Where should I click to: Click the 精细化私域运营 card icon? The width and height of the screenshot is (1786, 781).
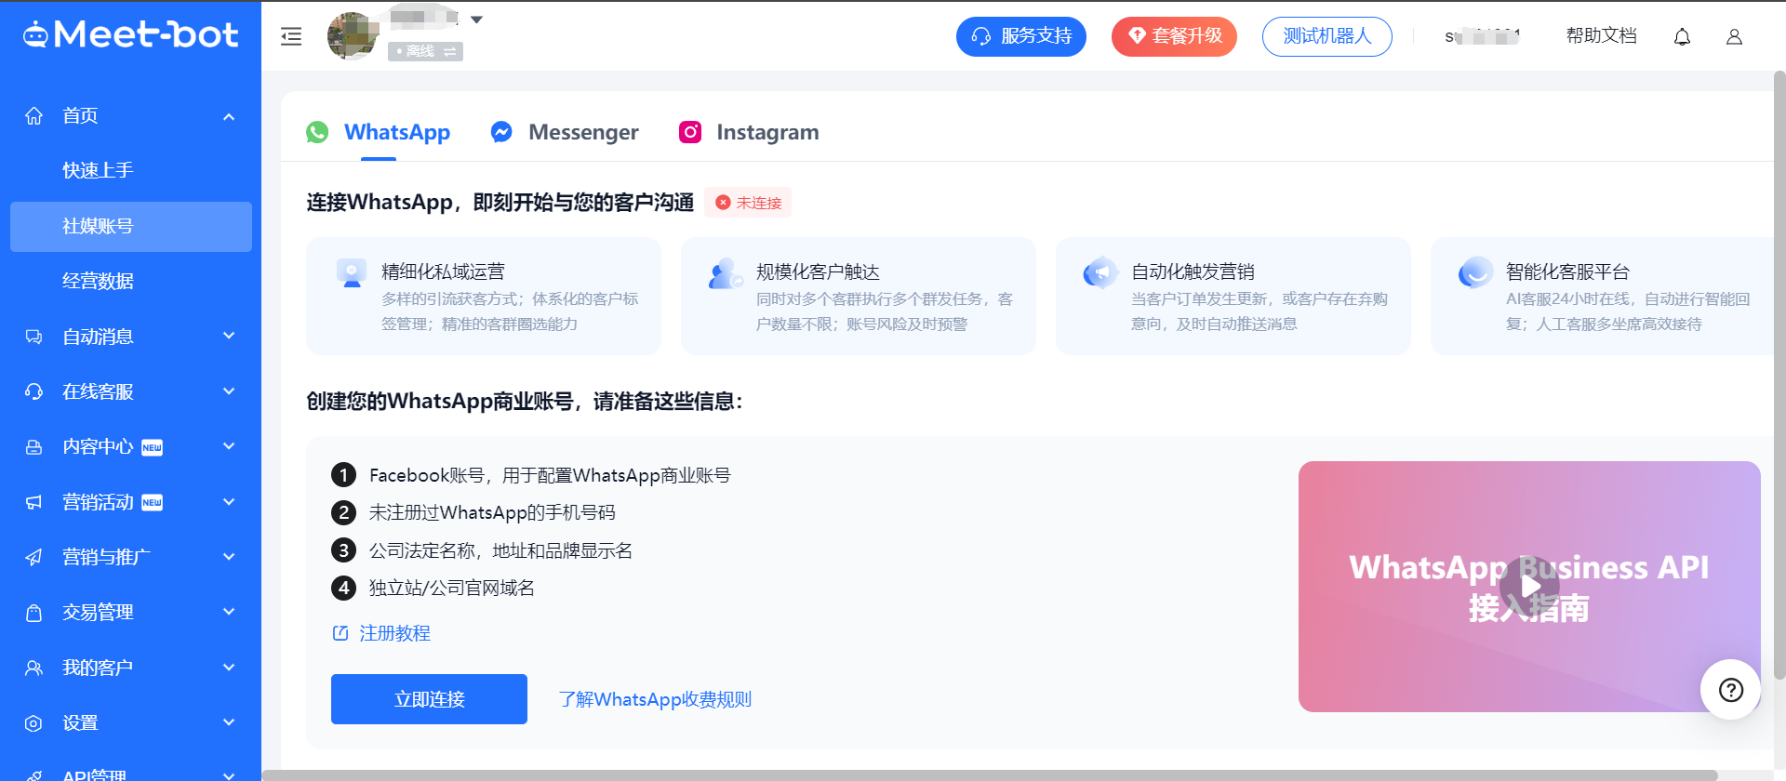[351, 273]
